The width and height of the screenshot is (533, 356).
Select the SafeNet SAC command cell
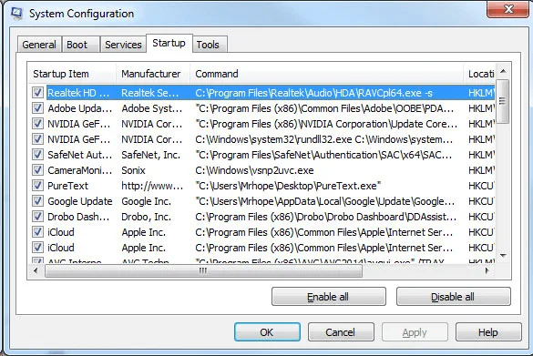coord(323,155)
